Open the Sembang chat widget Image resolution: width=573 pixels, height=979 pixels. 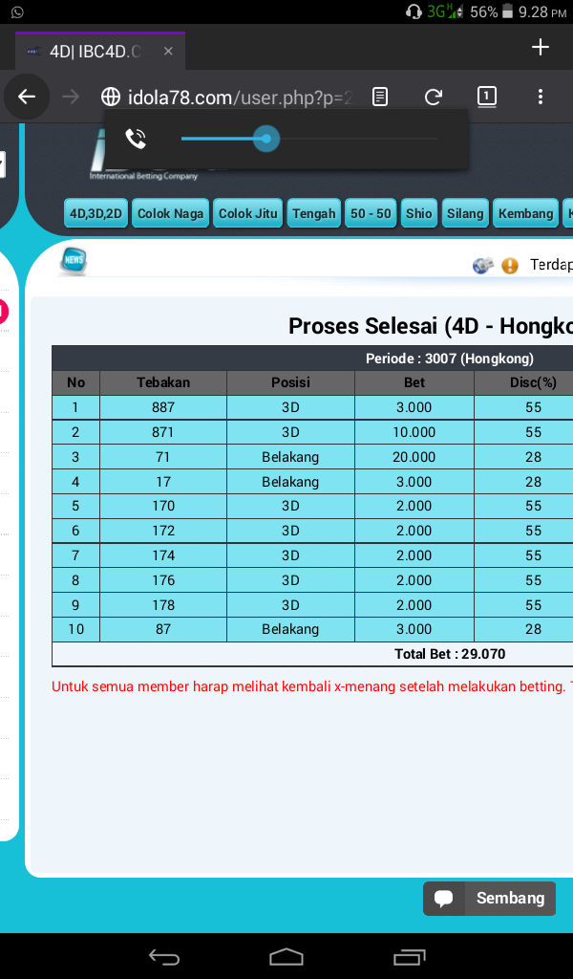click(x=490, y=899)
